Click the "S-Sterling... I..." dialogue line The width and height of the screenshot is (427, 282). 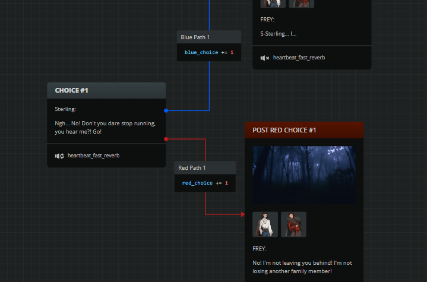tap(279, 34)
